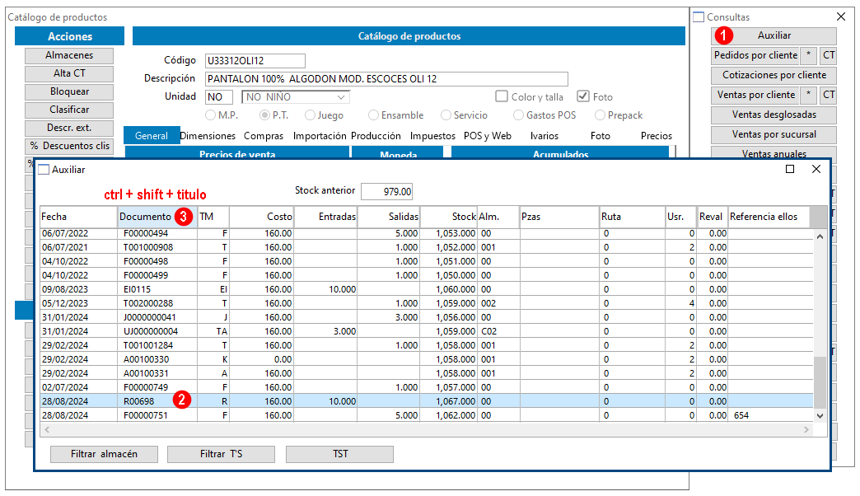Close the Auxiliar window
Viewport: 860px width, 496px height.
pos(816,169)
